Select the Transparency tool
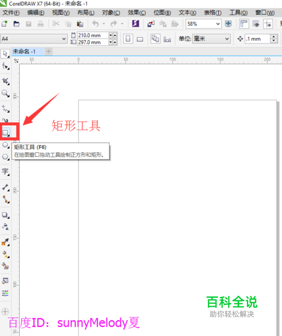This screenshot has height=336, width=282. 6,227
